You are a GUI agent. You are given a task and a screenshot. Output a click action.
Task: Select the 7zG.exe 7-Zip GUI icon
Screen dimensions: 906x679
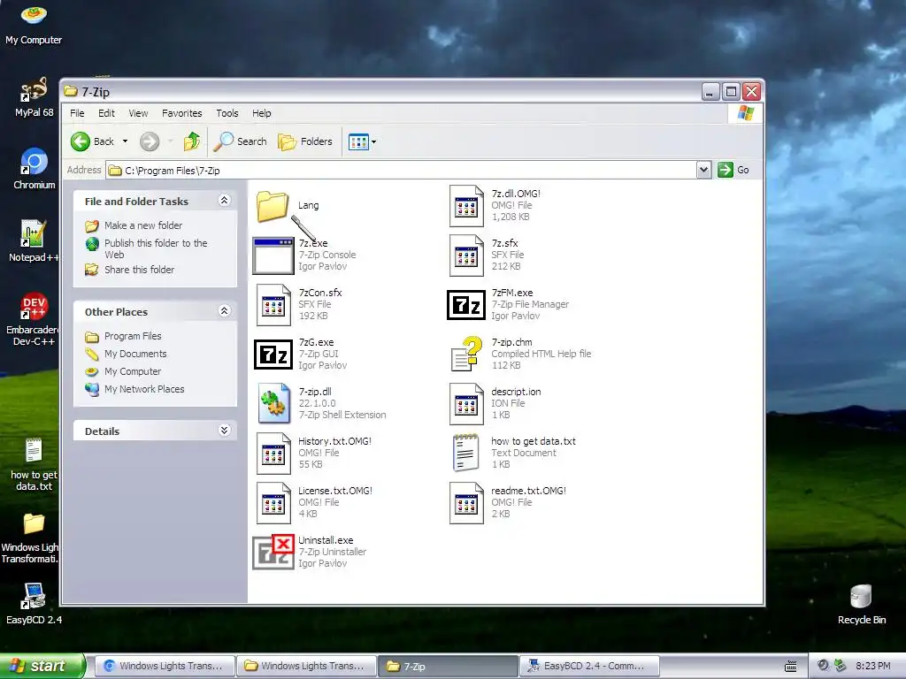tap(273, 354)
